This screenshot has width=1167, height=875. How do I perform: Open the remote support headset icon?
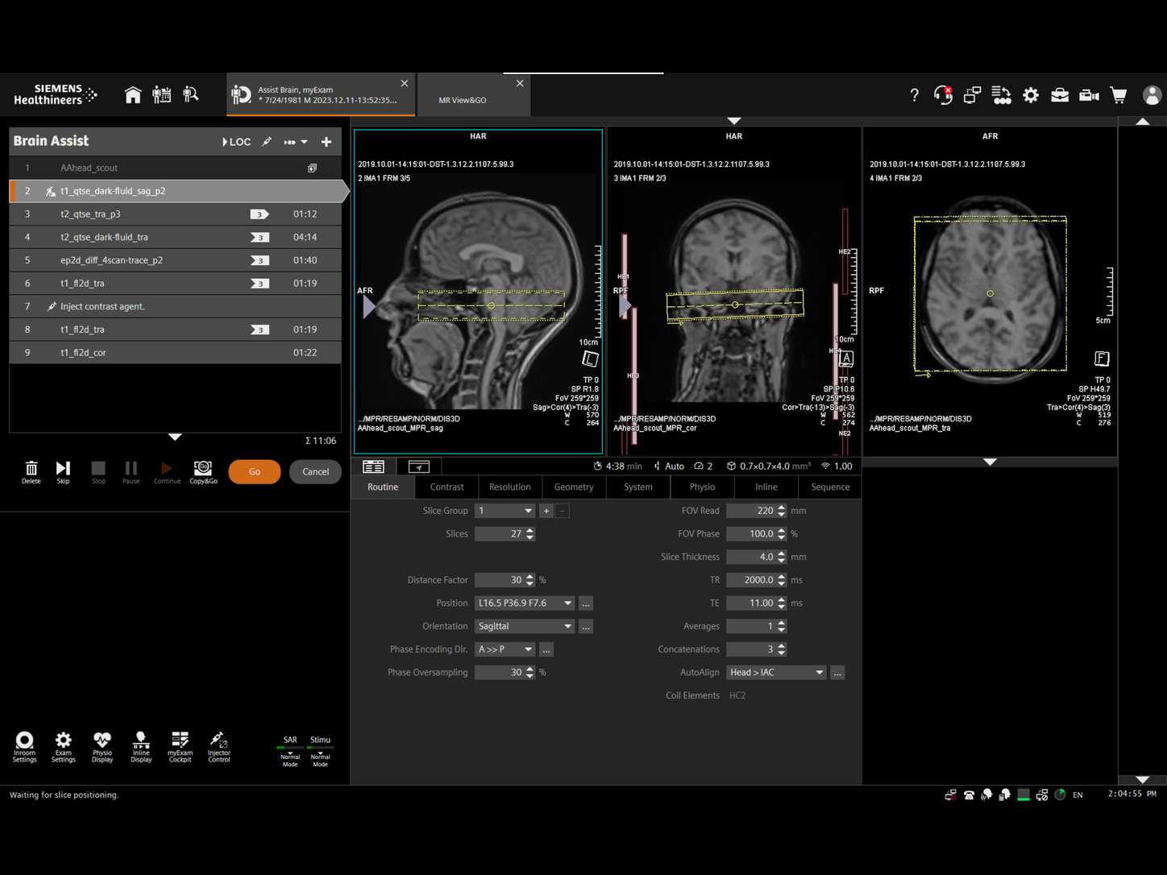pyautogui.click(x=943, y=95)
